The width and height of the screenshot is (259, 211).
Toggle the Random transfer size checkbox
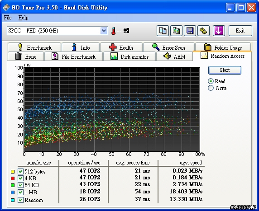20,200
